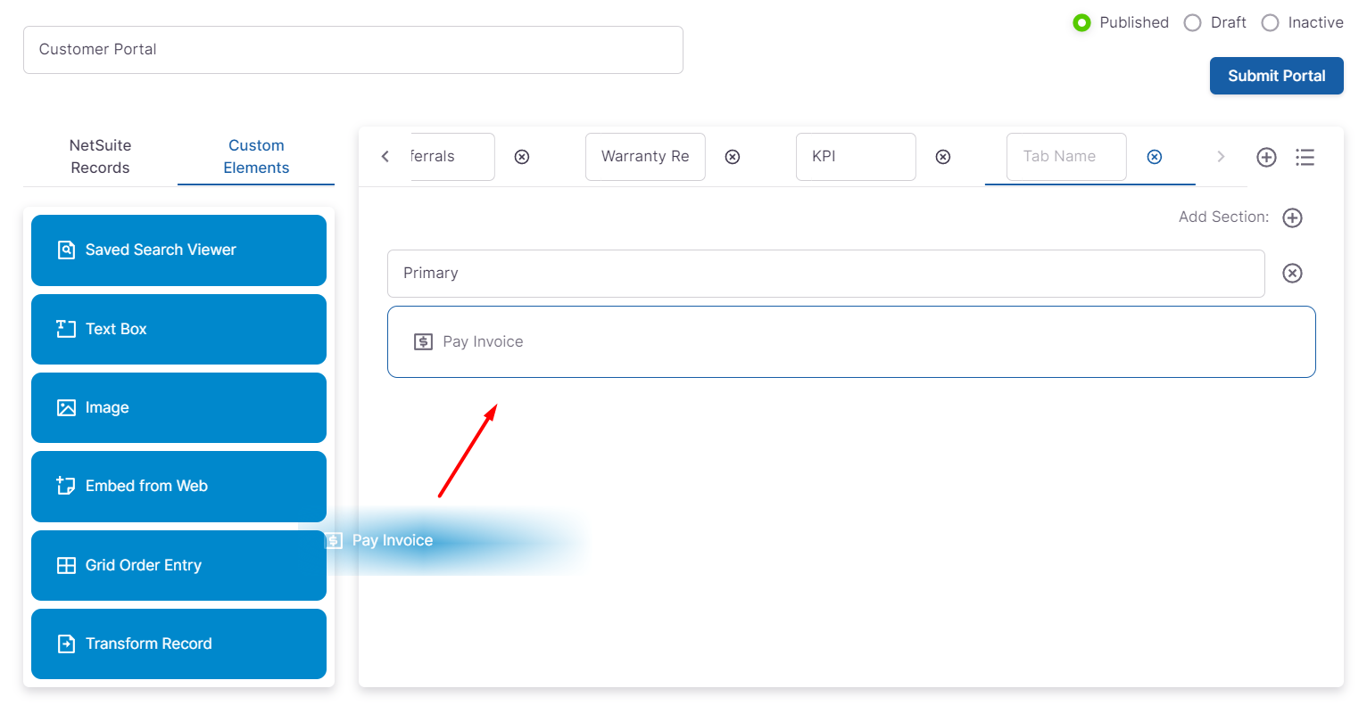
Task: Choose the Inactive status option
Action: click(1270, 23)
